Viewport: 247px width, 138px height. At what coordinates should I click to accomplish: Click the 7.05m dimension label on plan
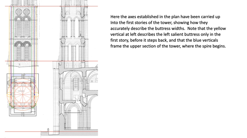[x=23, y=108]
